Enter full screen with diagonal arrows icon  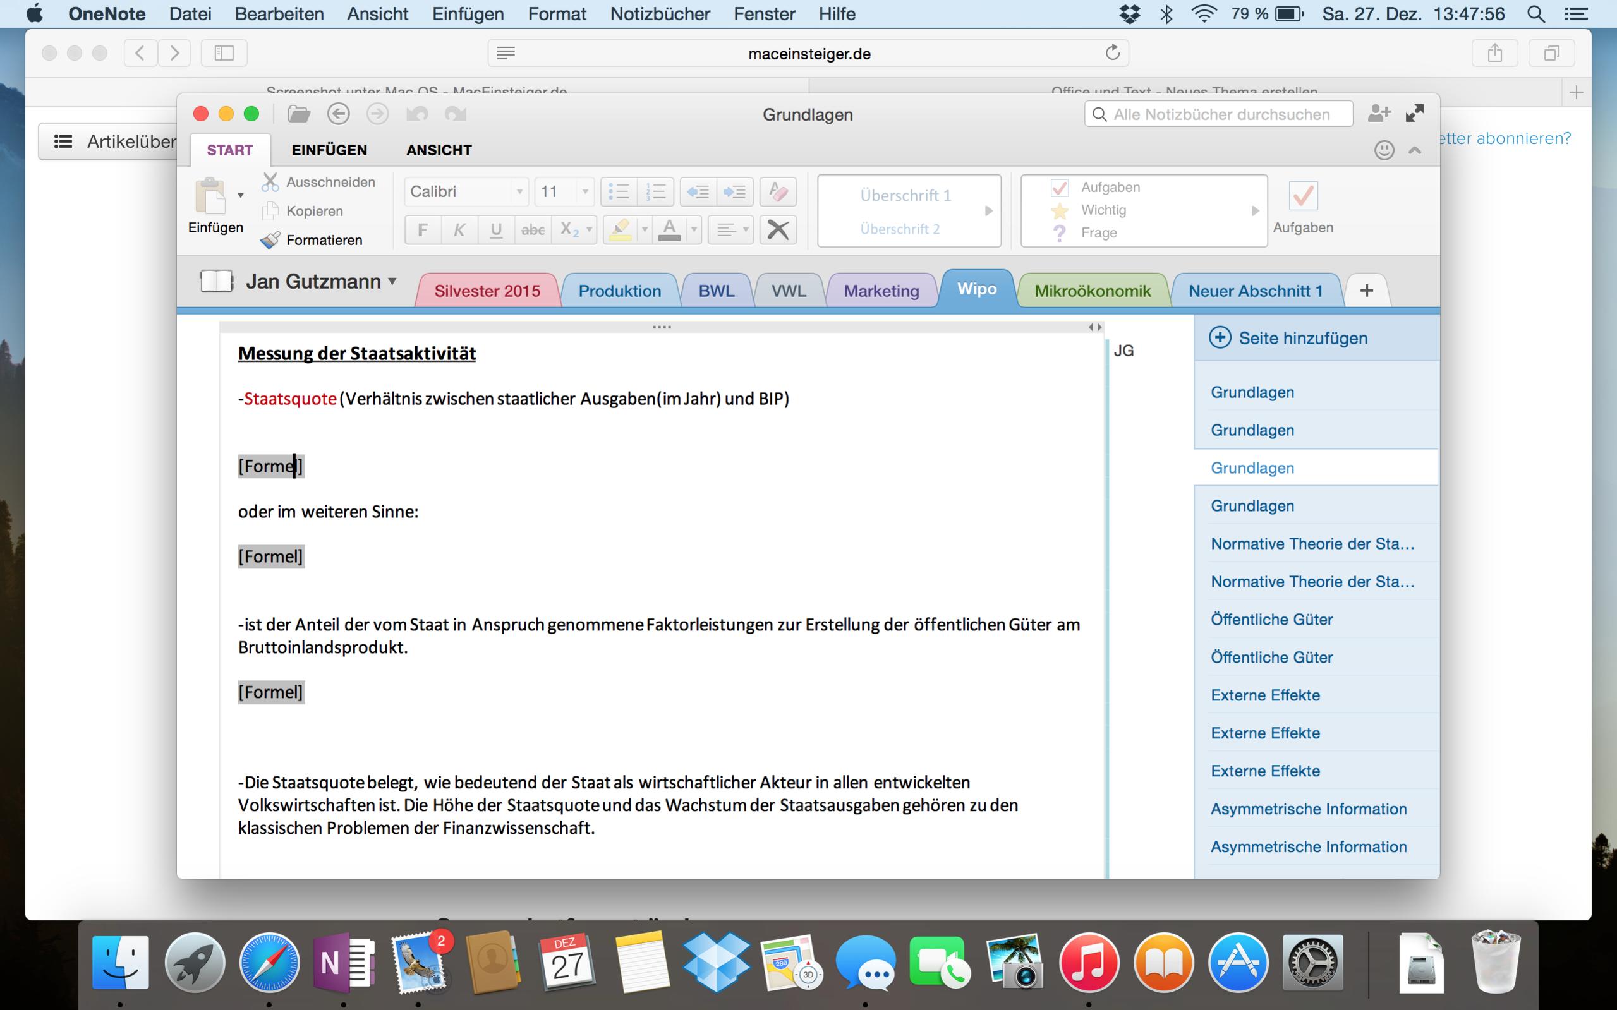click(x=1415, y=114)
